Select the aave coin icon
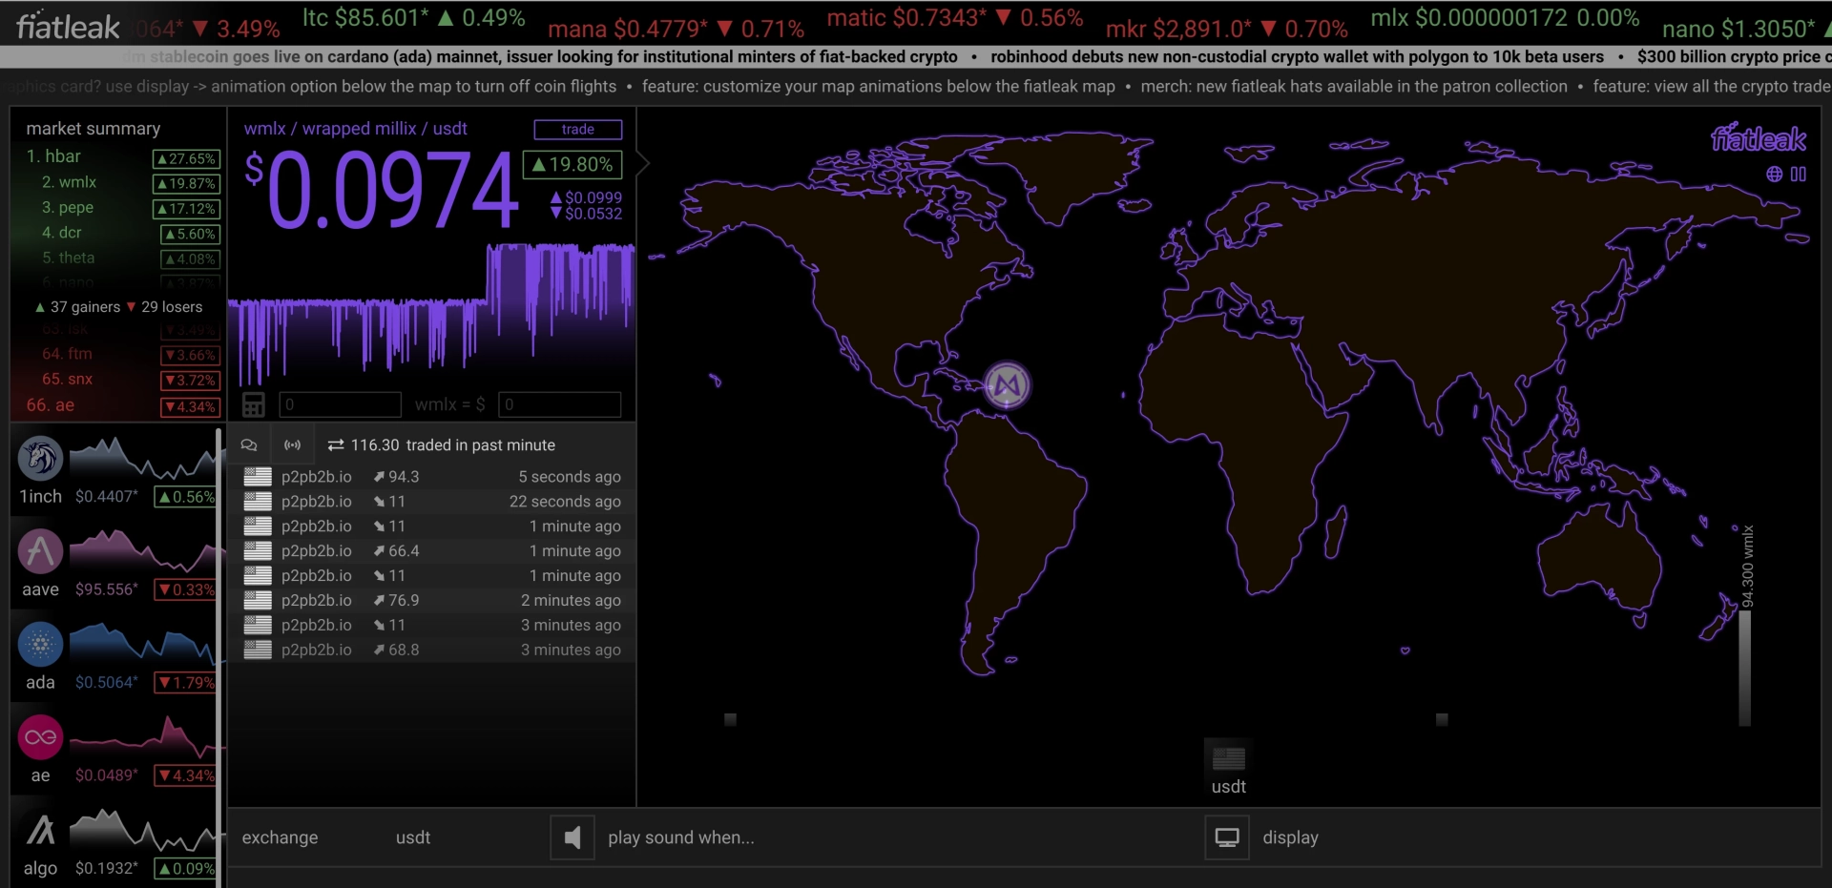1832x888 pixels. [x=40, y=551]
